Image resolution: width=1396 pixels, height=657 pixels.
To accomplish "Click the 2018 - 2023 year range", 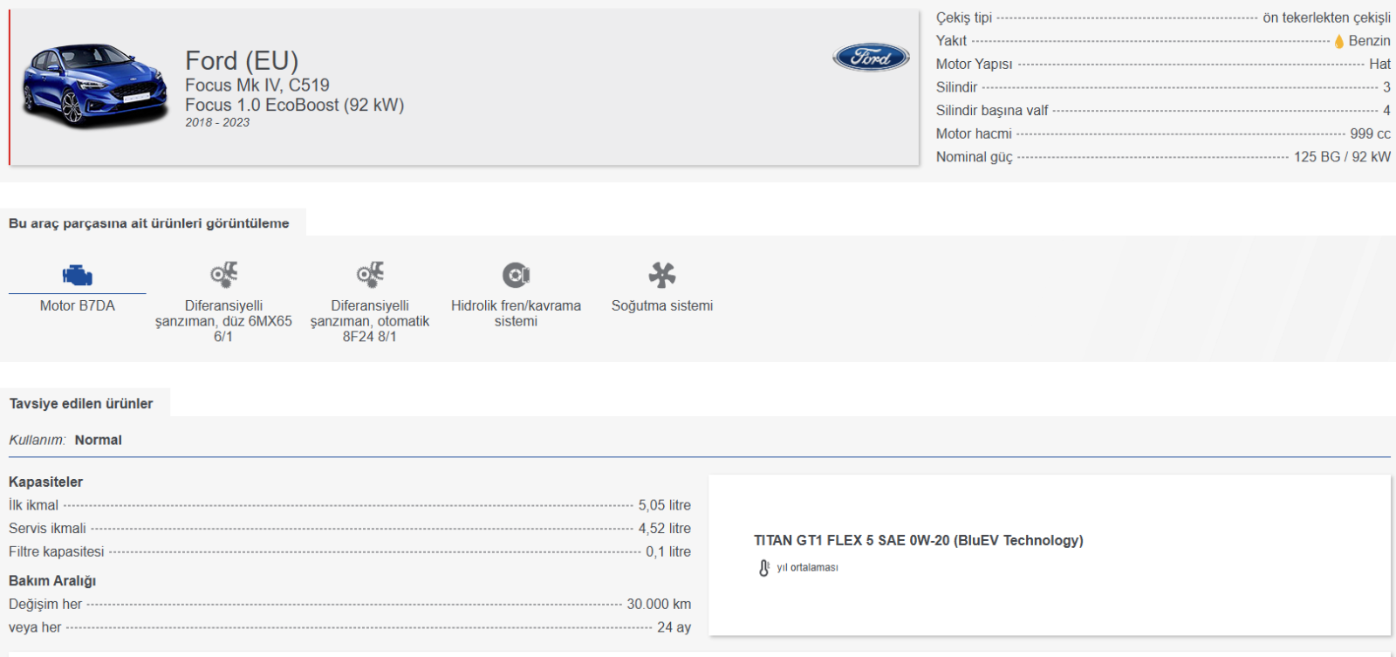I will pyautogui.click(x=217, y=122).
